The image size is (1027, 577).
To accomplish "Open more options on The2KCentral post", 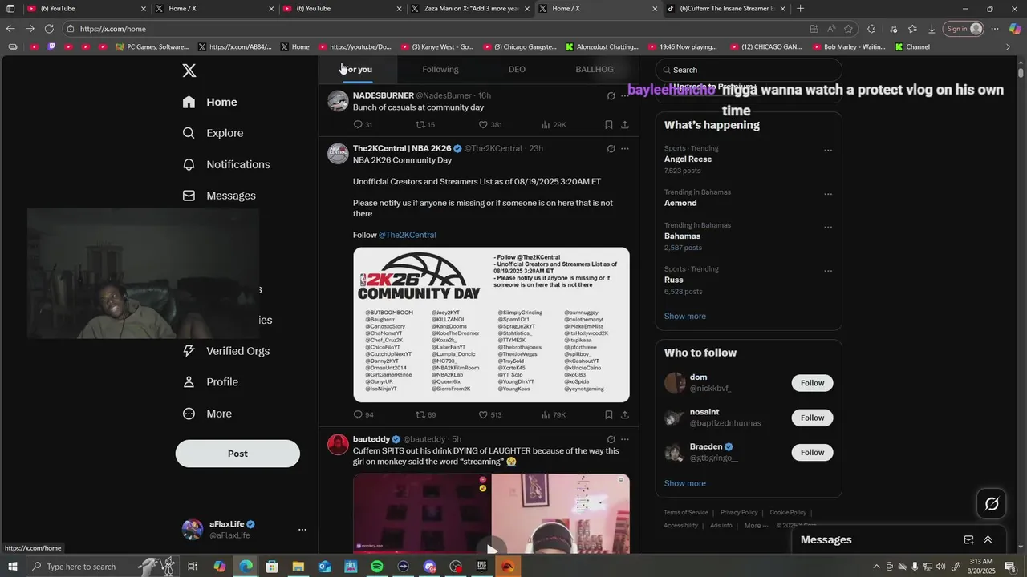I will click(625, 148).
